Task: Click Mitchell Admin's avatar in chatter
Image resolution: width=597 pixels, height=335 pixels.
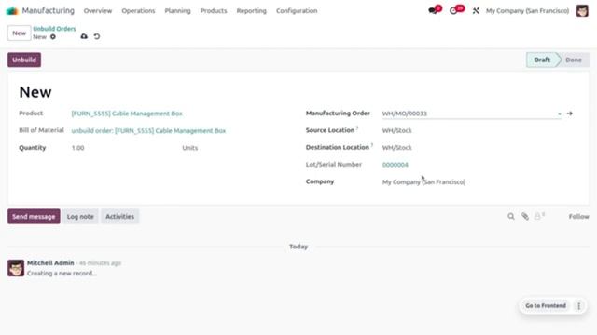Action: tap(16, 268)
